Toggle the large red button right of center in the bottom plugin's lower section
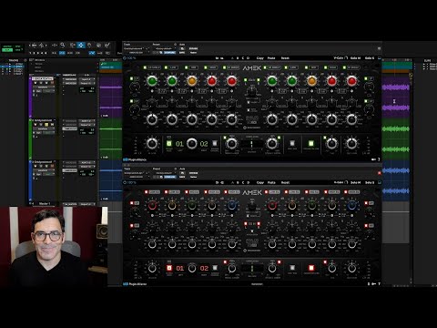This screenshot has width=437, height=328. pos(311,268)
